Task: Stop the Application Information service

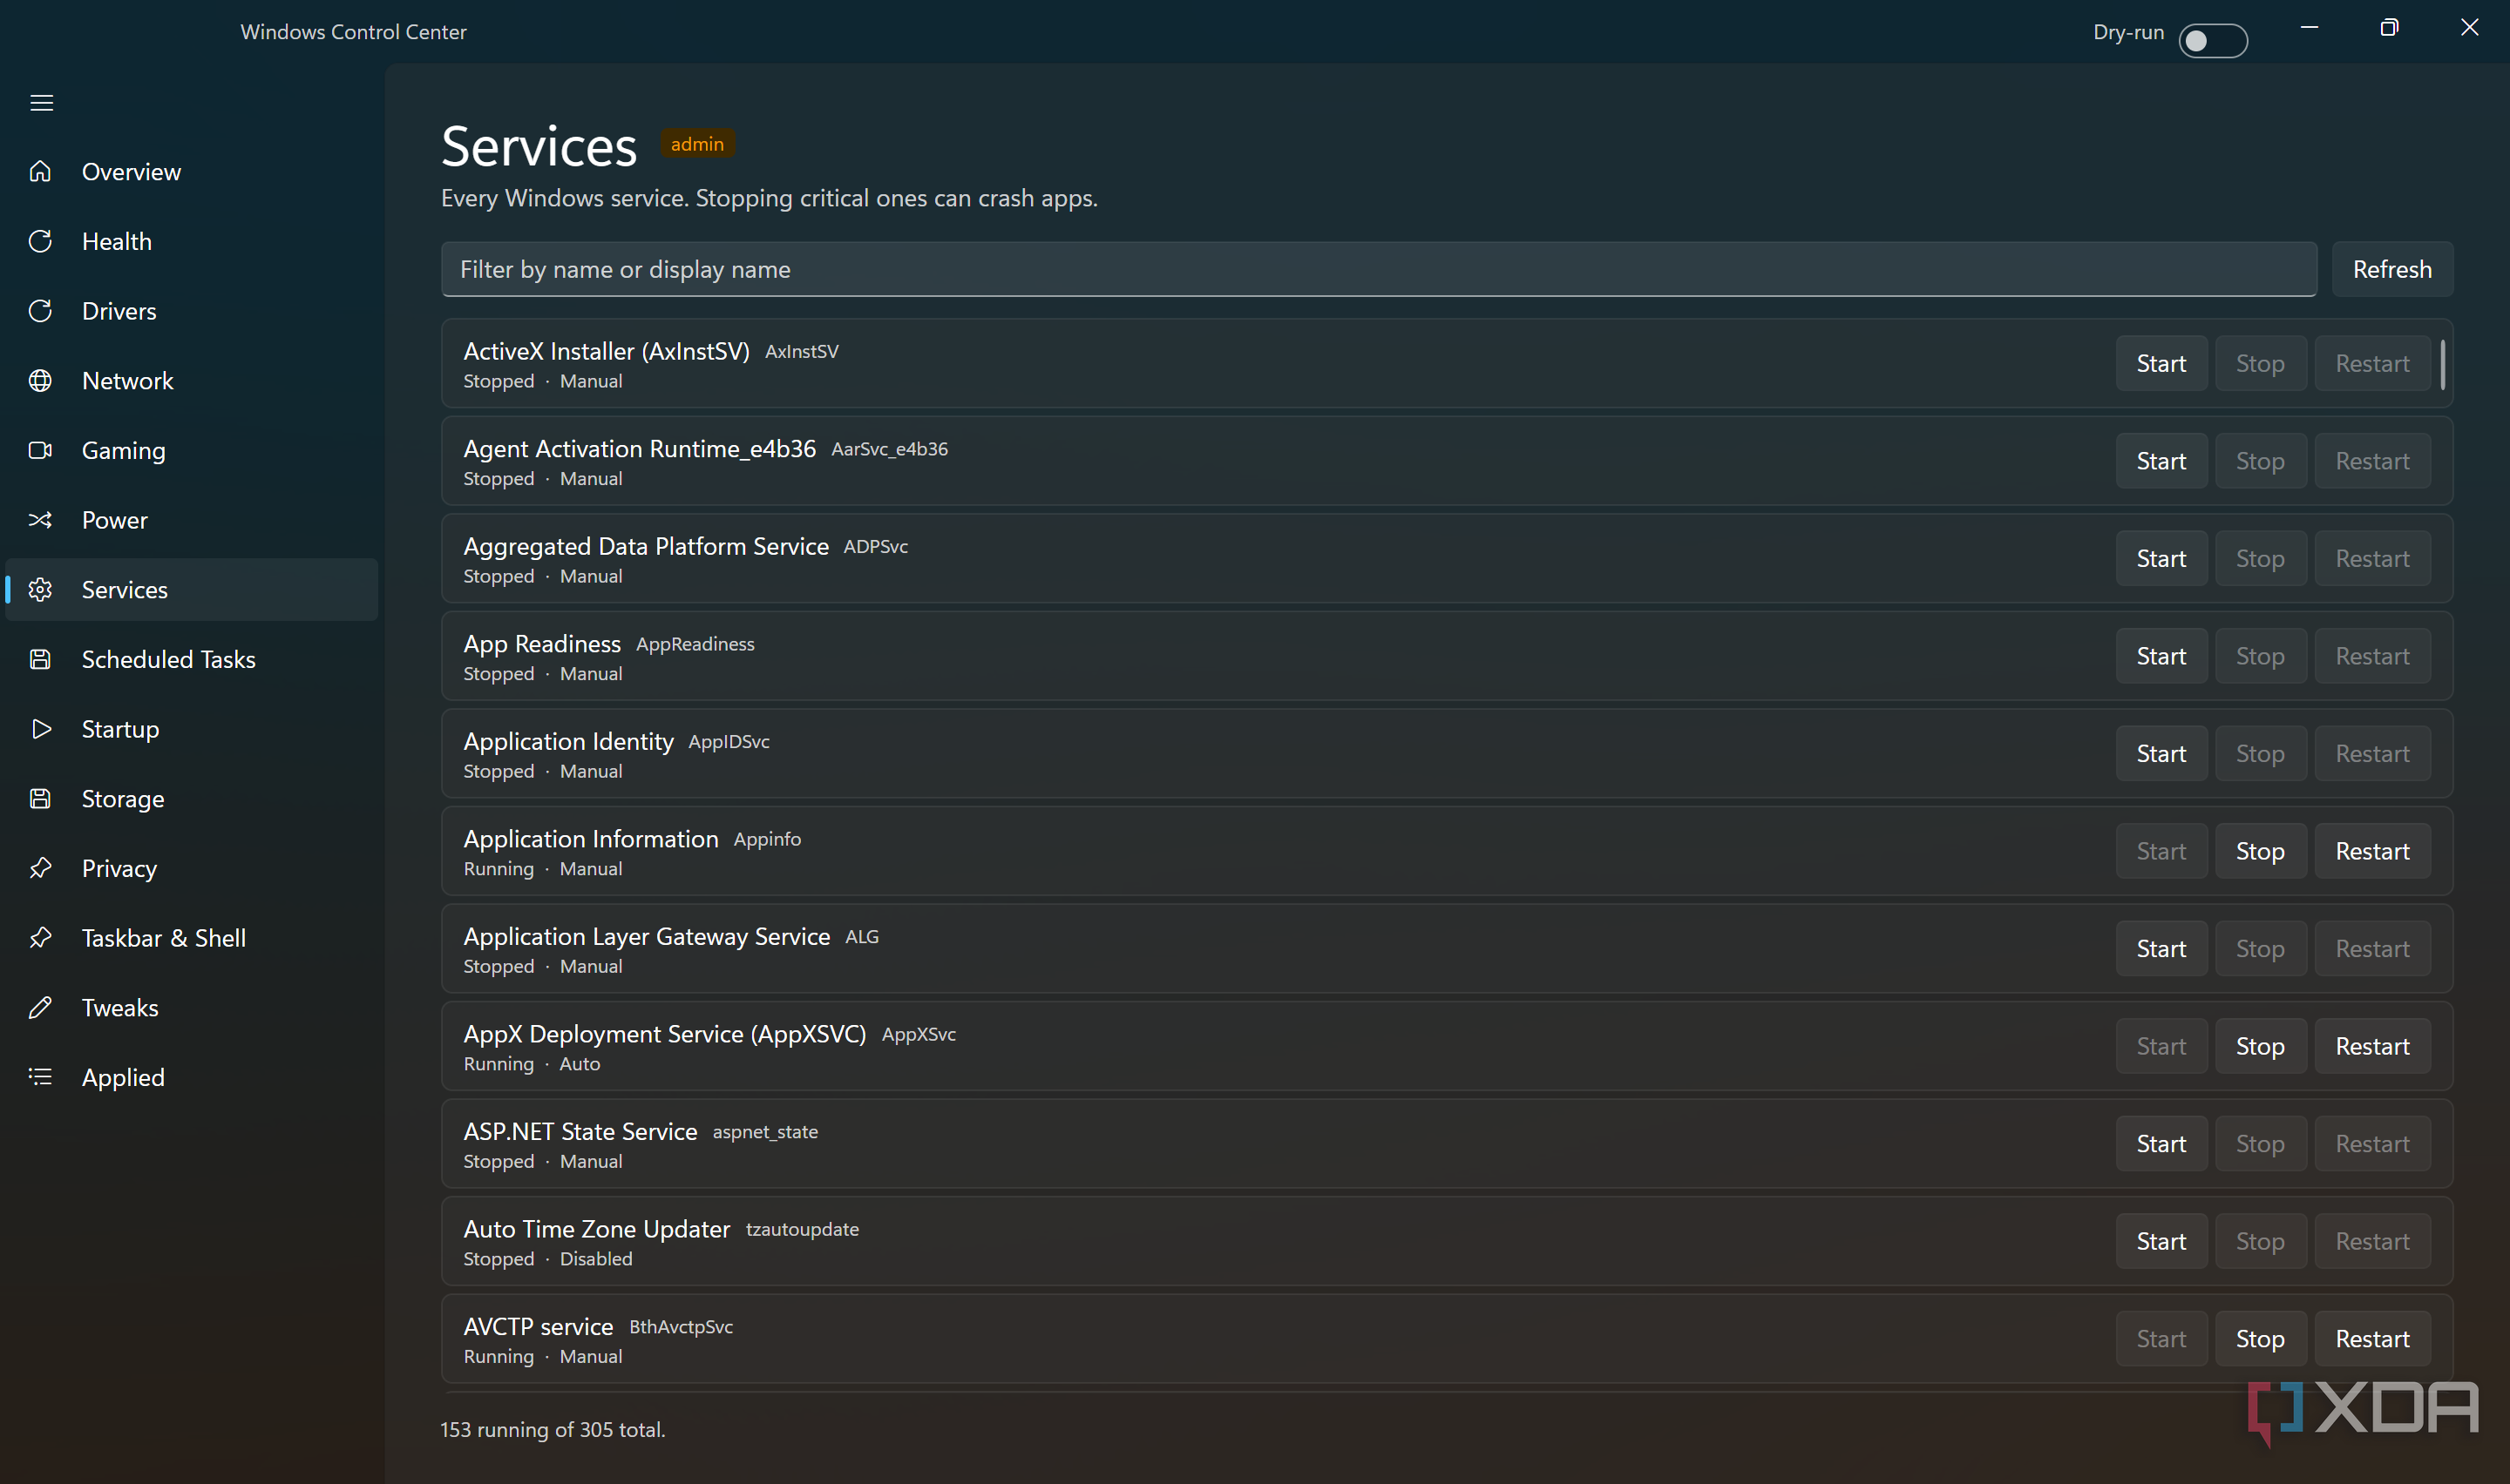Action: tap(2260, 851)
